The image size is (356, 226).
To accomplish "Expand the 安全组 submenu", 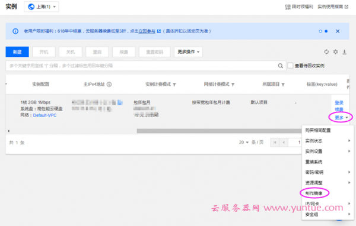I will [328, 214].
